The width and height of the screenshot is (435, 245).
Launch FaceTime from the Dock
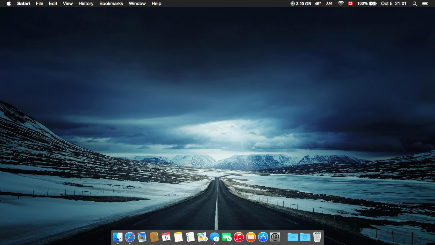pos(227,237)
